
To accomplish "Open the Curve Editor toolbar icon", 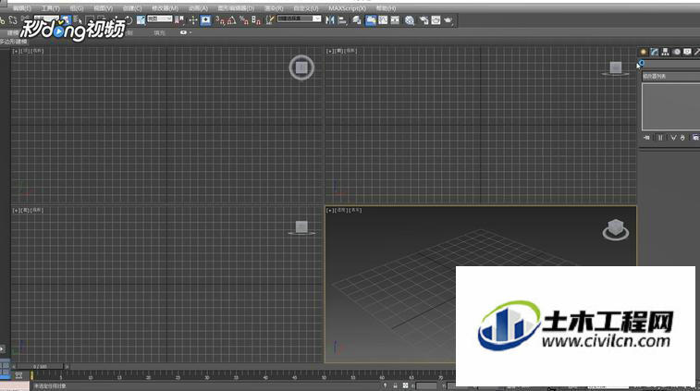I will coord(383,20).
